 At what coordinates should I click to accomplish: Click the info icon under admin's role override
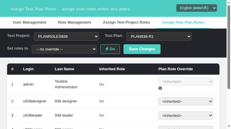(160, 88)
